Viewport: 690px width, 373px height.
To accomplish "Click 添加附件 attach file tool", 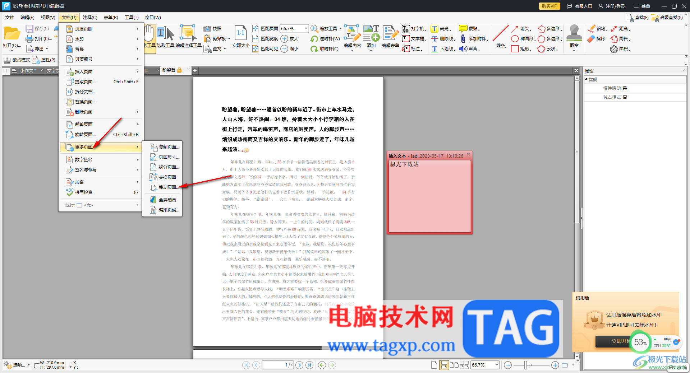I will (474, 39).
